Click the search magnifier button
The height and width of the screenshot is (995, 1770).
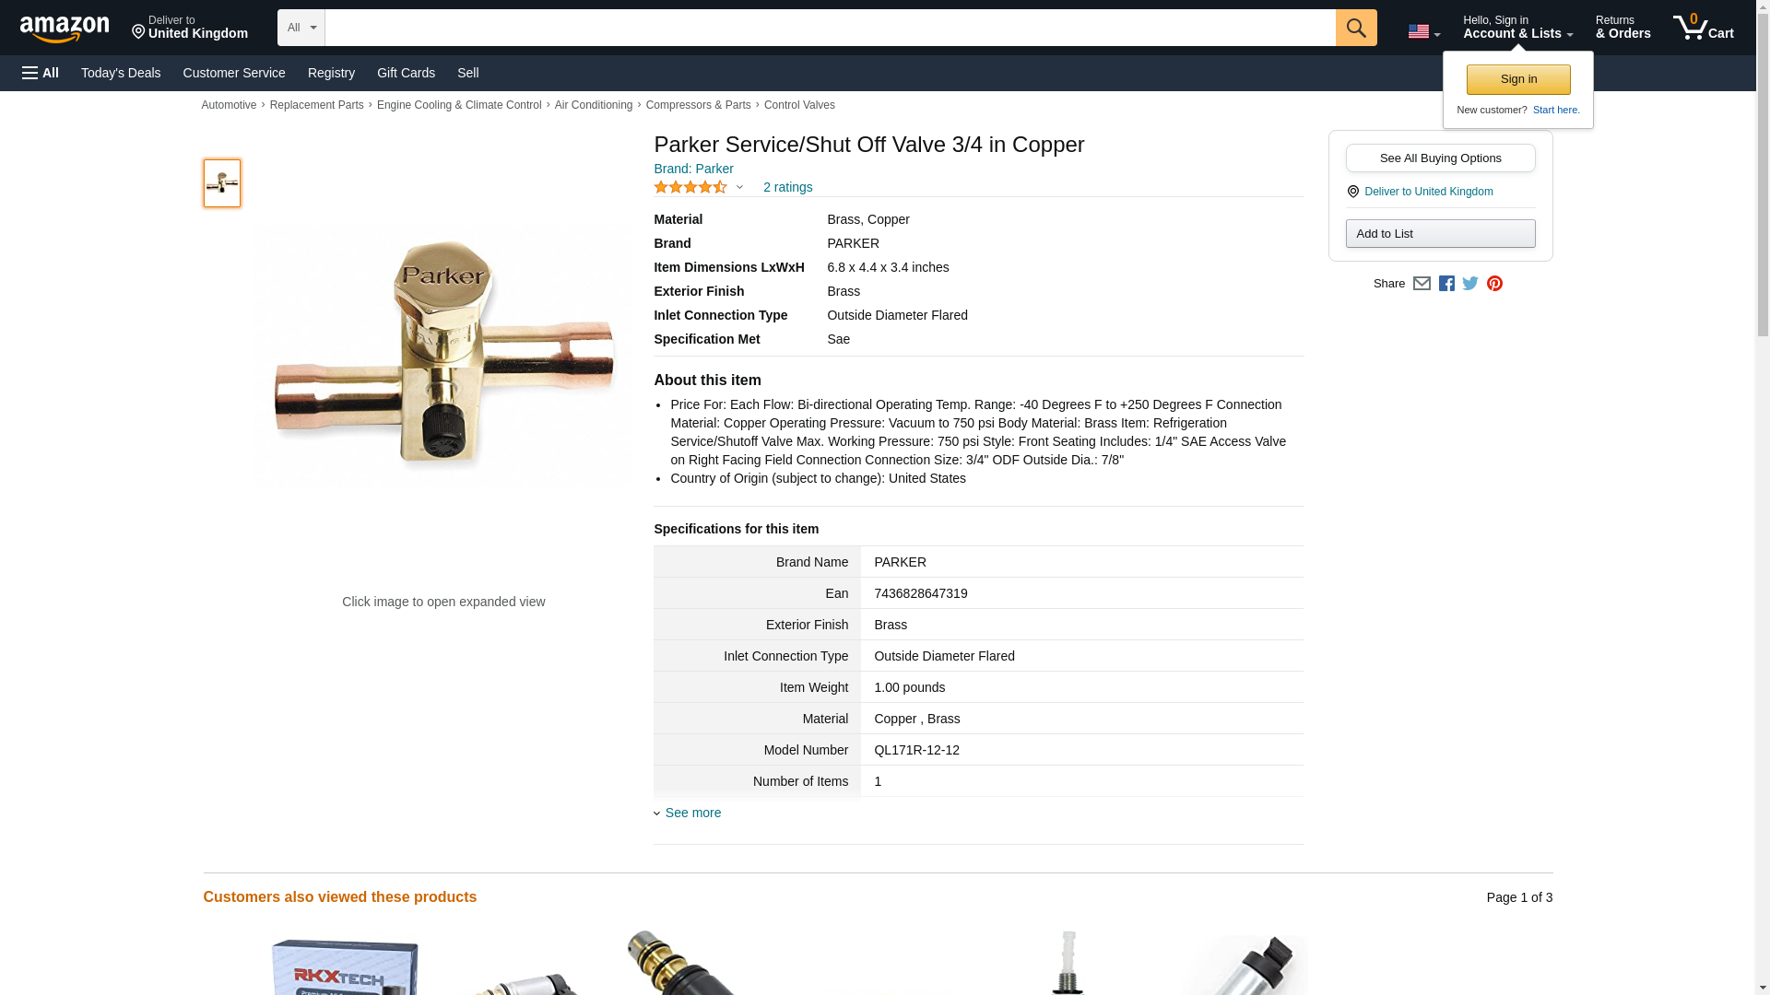click(1356, 28)
